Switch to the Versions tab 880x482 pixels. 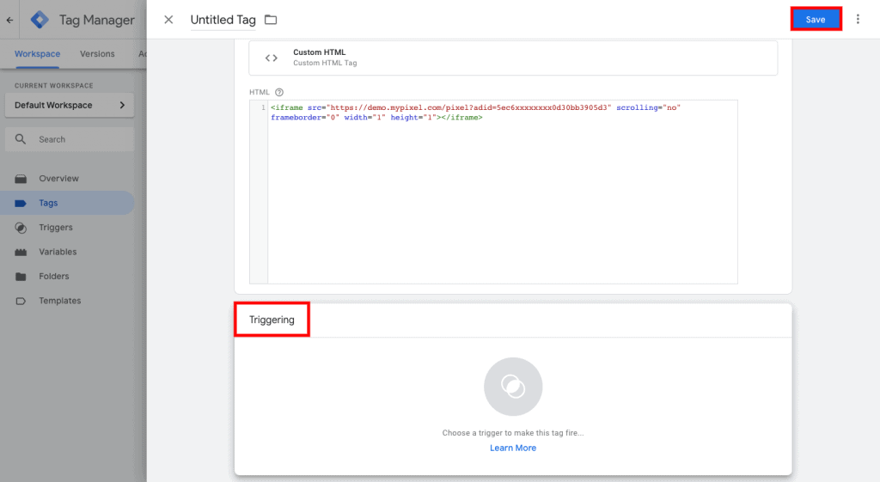point(97,53)
